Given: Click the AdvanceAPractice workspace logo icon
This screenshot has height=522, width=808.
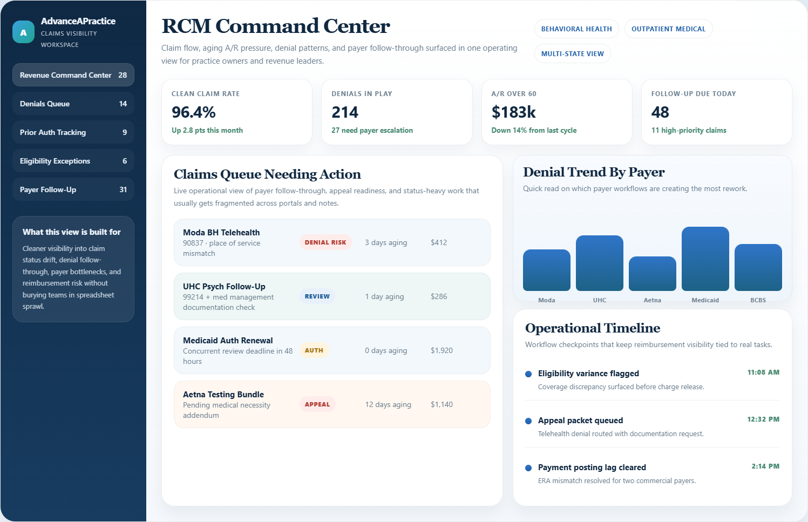Looking at the screenshot, I should point(23,31).
